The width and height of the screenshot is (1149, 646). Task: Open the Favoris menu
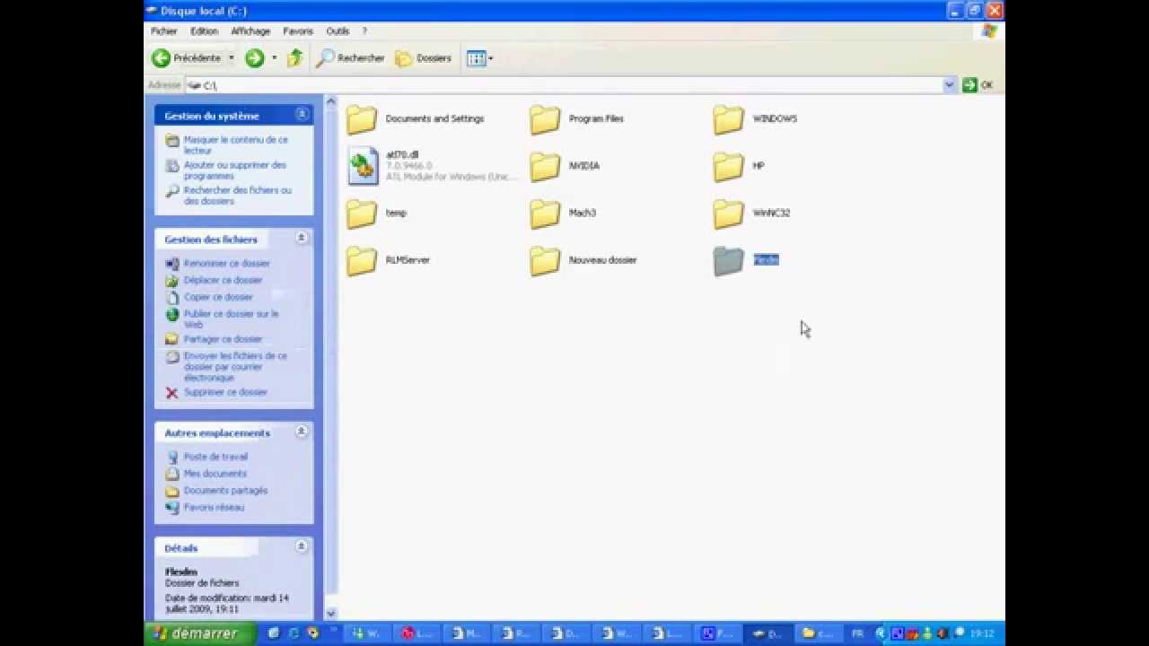click(298, 31)
